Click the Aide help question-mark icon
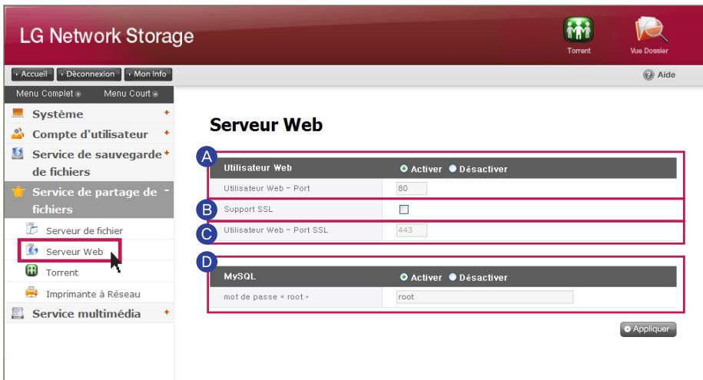The width and height of the screenshot is (703, 380). coord(648,74)
